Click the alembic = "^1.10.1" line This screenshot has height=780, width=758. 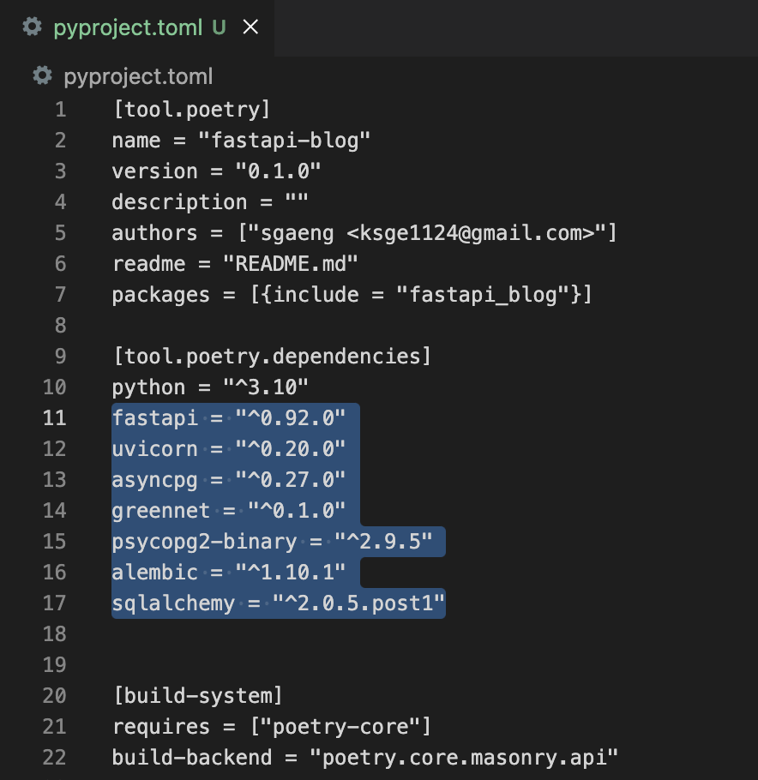(x=228, y=572)
